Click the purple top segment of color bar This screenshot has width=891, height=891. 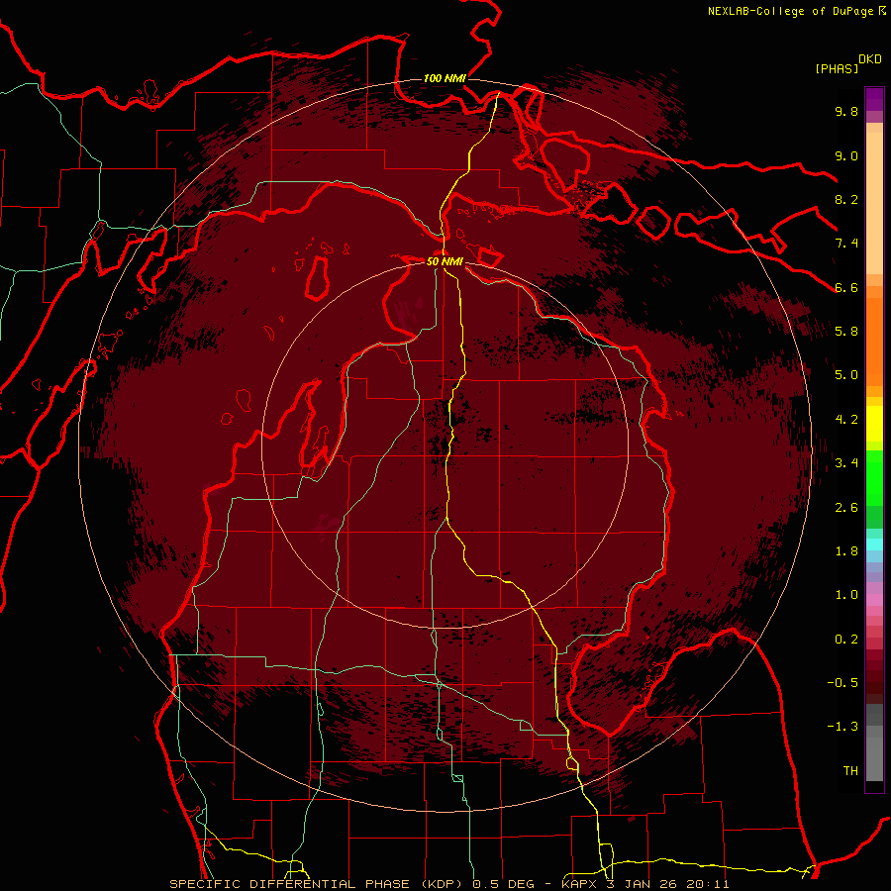click(874, 99)
